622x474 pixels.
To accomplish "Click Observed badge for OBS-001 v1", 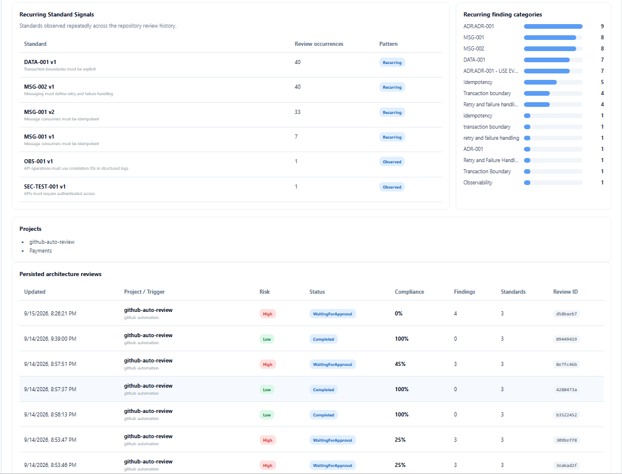I will pos(392,162).
